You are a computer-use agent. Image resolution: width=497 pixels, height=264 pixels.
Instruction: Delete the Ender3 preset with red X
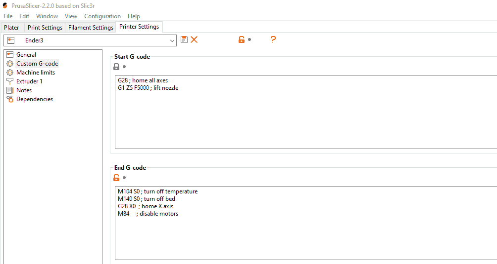(194, 39)
